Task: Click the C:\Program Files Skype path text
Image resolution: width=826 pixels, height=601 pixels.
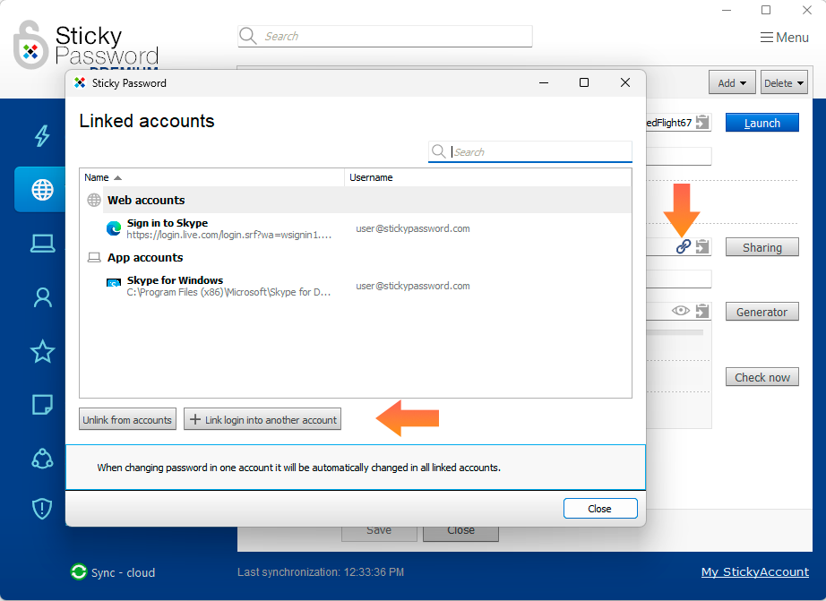Action: tap(228, 292)
